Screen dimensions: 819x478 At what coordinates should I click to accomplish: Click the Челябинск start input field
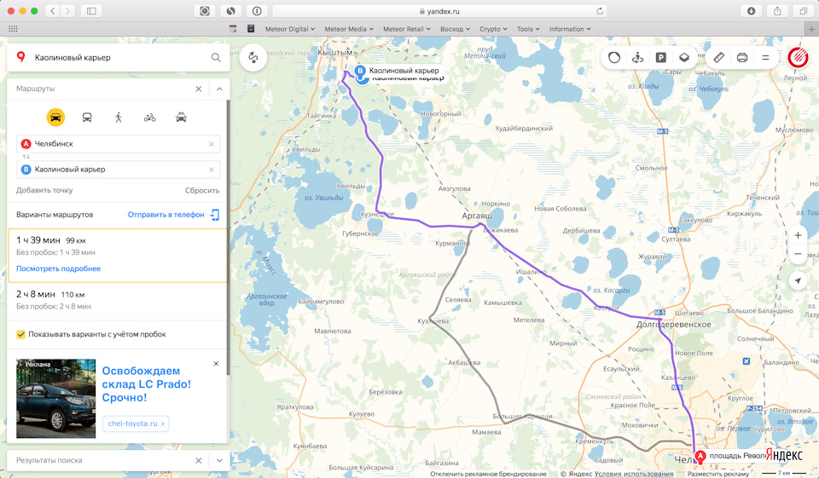[118, 144]
